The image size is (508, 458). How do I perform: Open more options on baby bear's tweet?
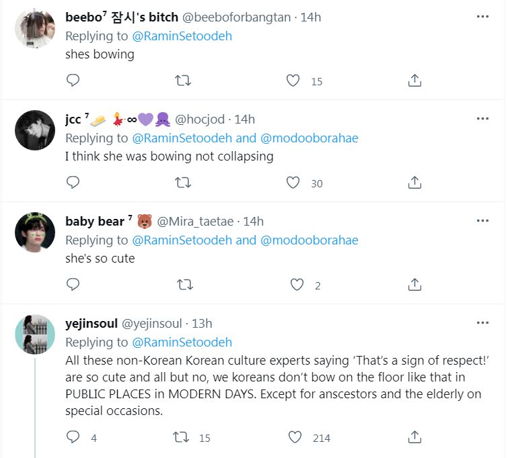click(x=482, y=221)
